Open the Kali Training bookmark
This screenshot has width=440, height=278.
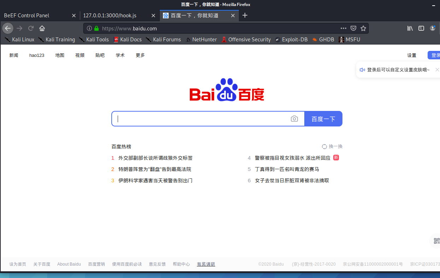click(x=57, y=40)
